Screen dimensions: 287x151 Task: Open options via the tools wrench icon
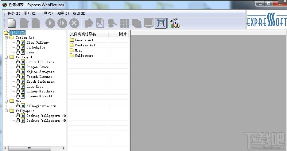[x=175, y=23]
